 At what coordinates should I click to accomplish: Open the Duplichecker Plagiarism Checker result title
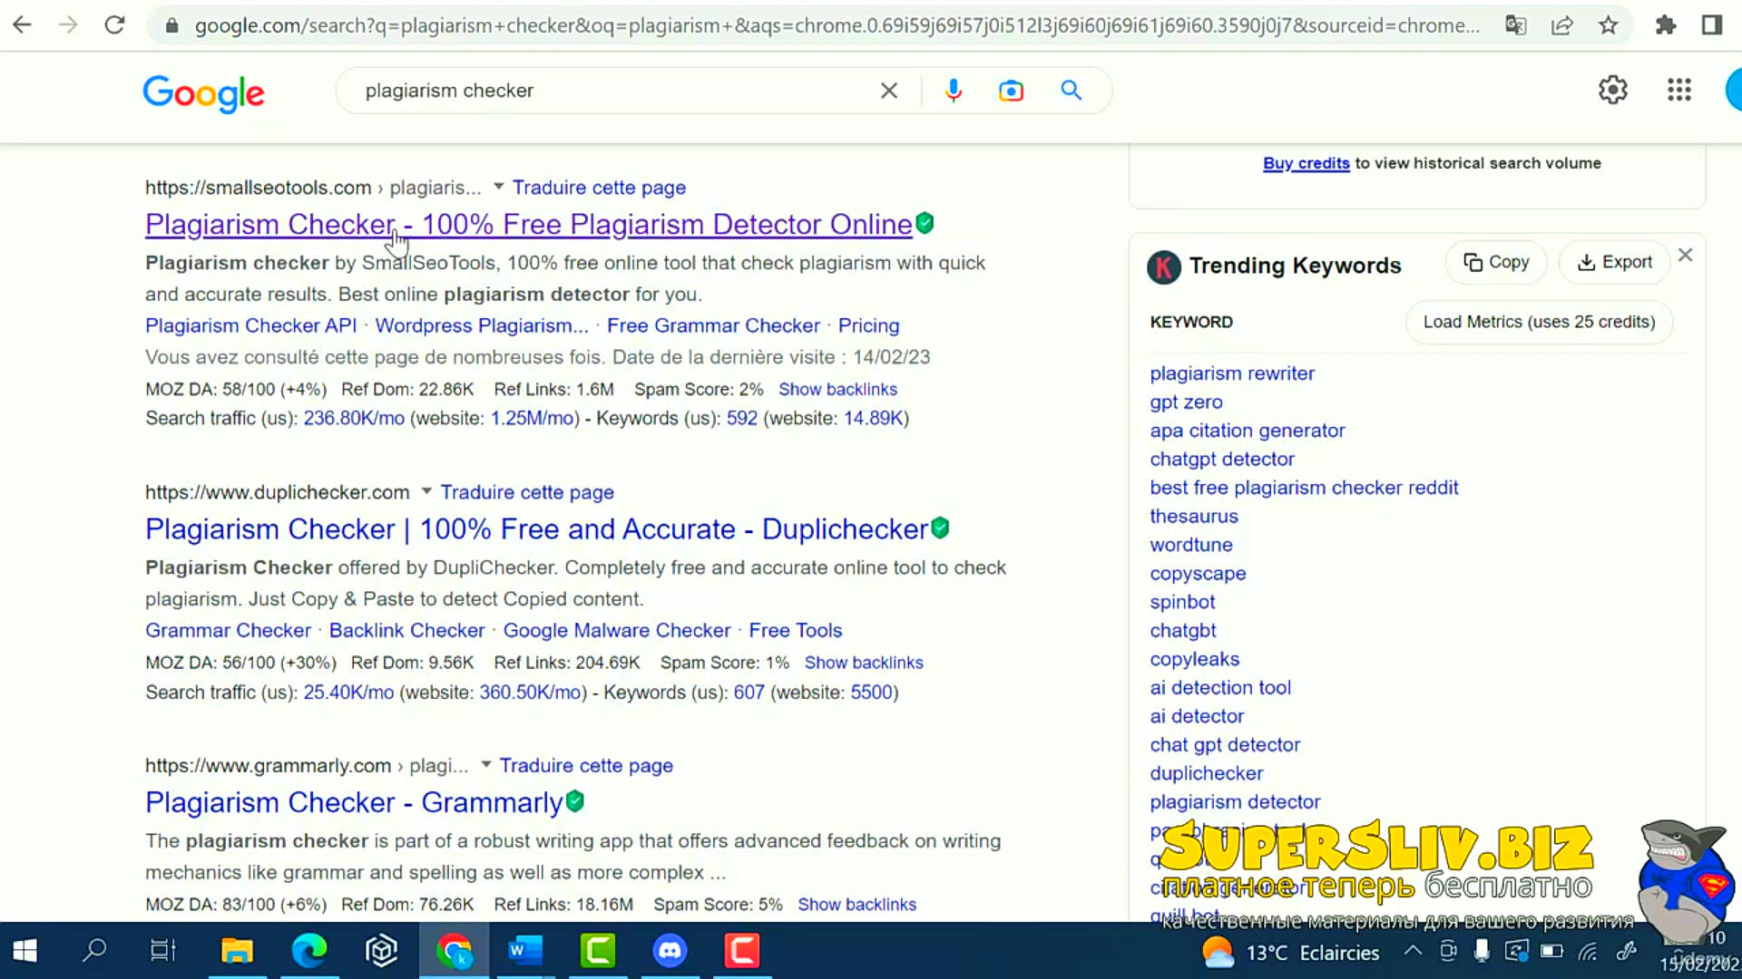(x=536, y=528)
